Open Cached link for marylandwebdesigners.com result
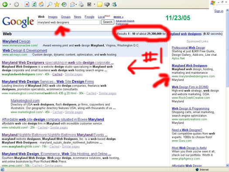The height and width of the screenshot is (172, 229). 57,74
